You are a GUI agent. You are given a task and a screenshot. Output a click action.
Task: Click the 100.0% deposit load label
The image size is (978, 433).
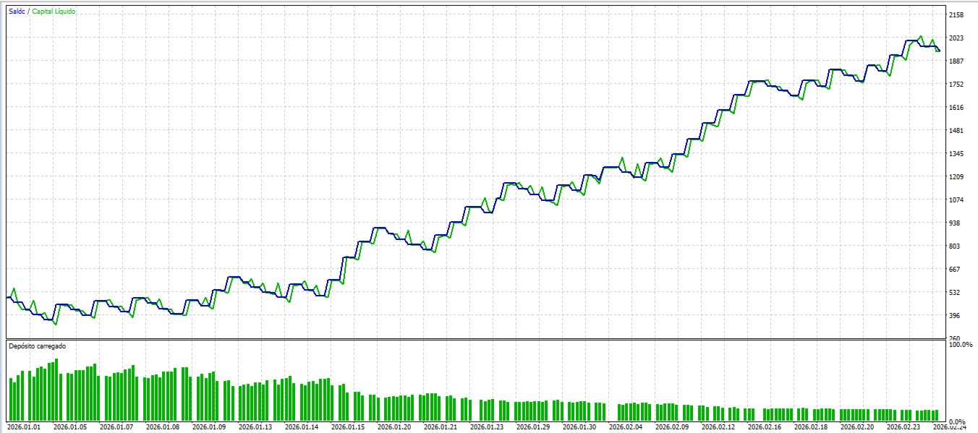(960, 345)
